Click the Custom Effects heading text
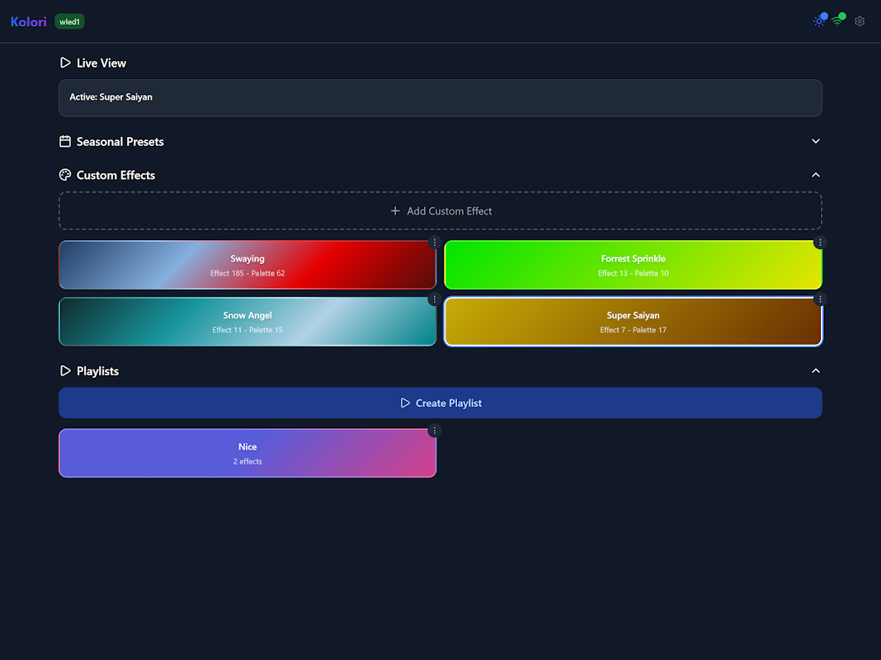The height and width of the screenshot is (660, 881). point(115,175)
